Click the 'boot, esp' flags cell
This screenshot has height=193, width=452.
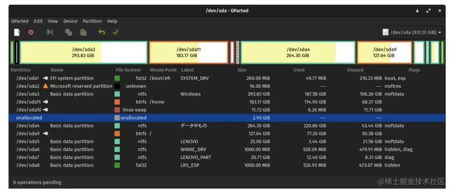[x=395, y=78]
